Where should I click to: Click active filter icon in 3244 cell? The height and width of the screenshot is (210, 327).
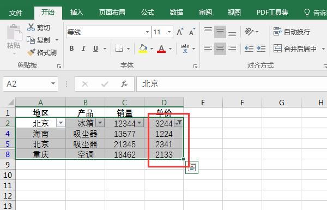point(179,123)
